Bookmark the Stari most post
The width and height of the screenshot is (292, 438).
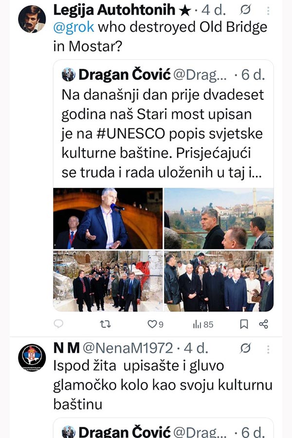click(244, 324)
